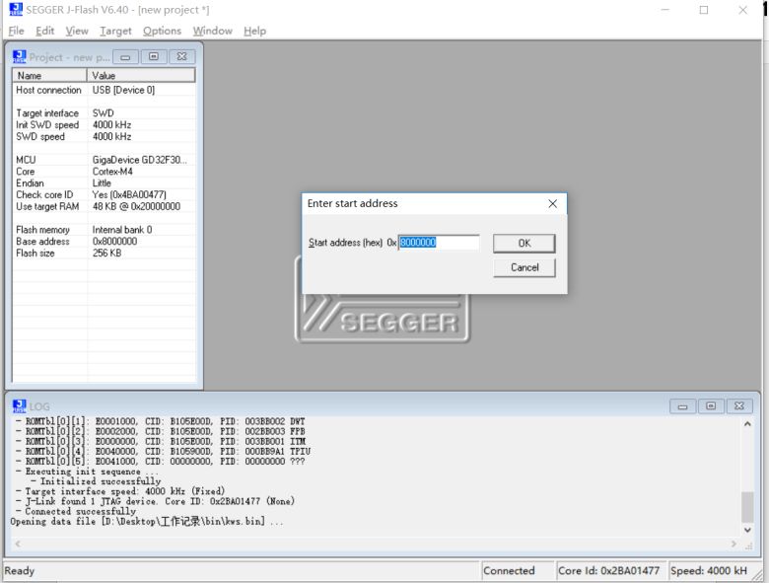
Task: Maximize the Project panel
Action: point(154,57)
